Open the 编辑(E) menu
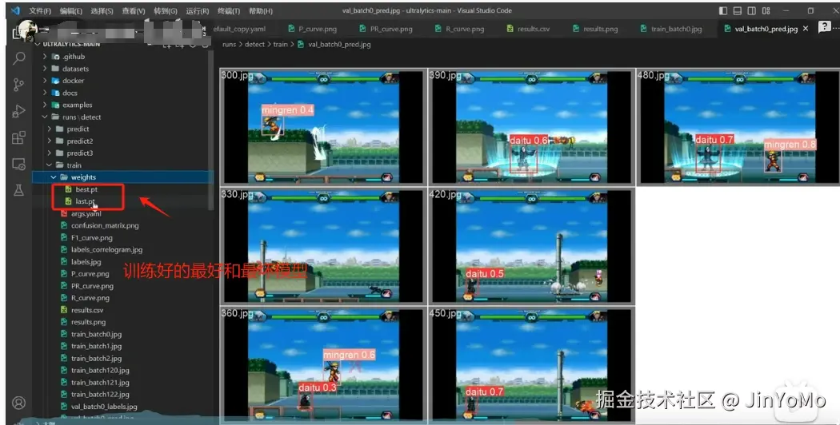Screen dimensions: 840x425 71,10
